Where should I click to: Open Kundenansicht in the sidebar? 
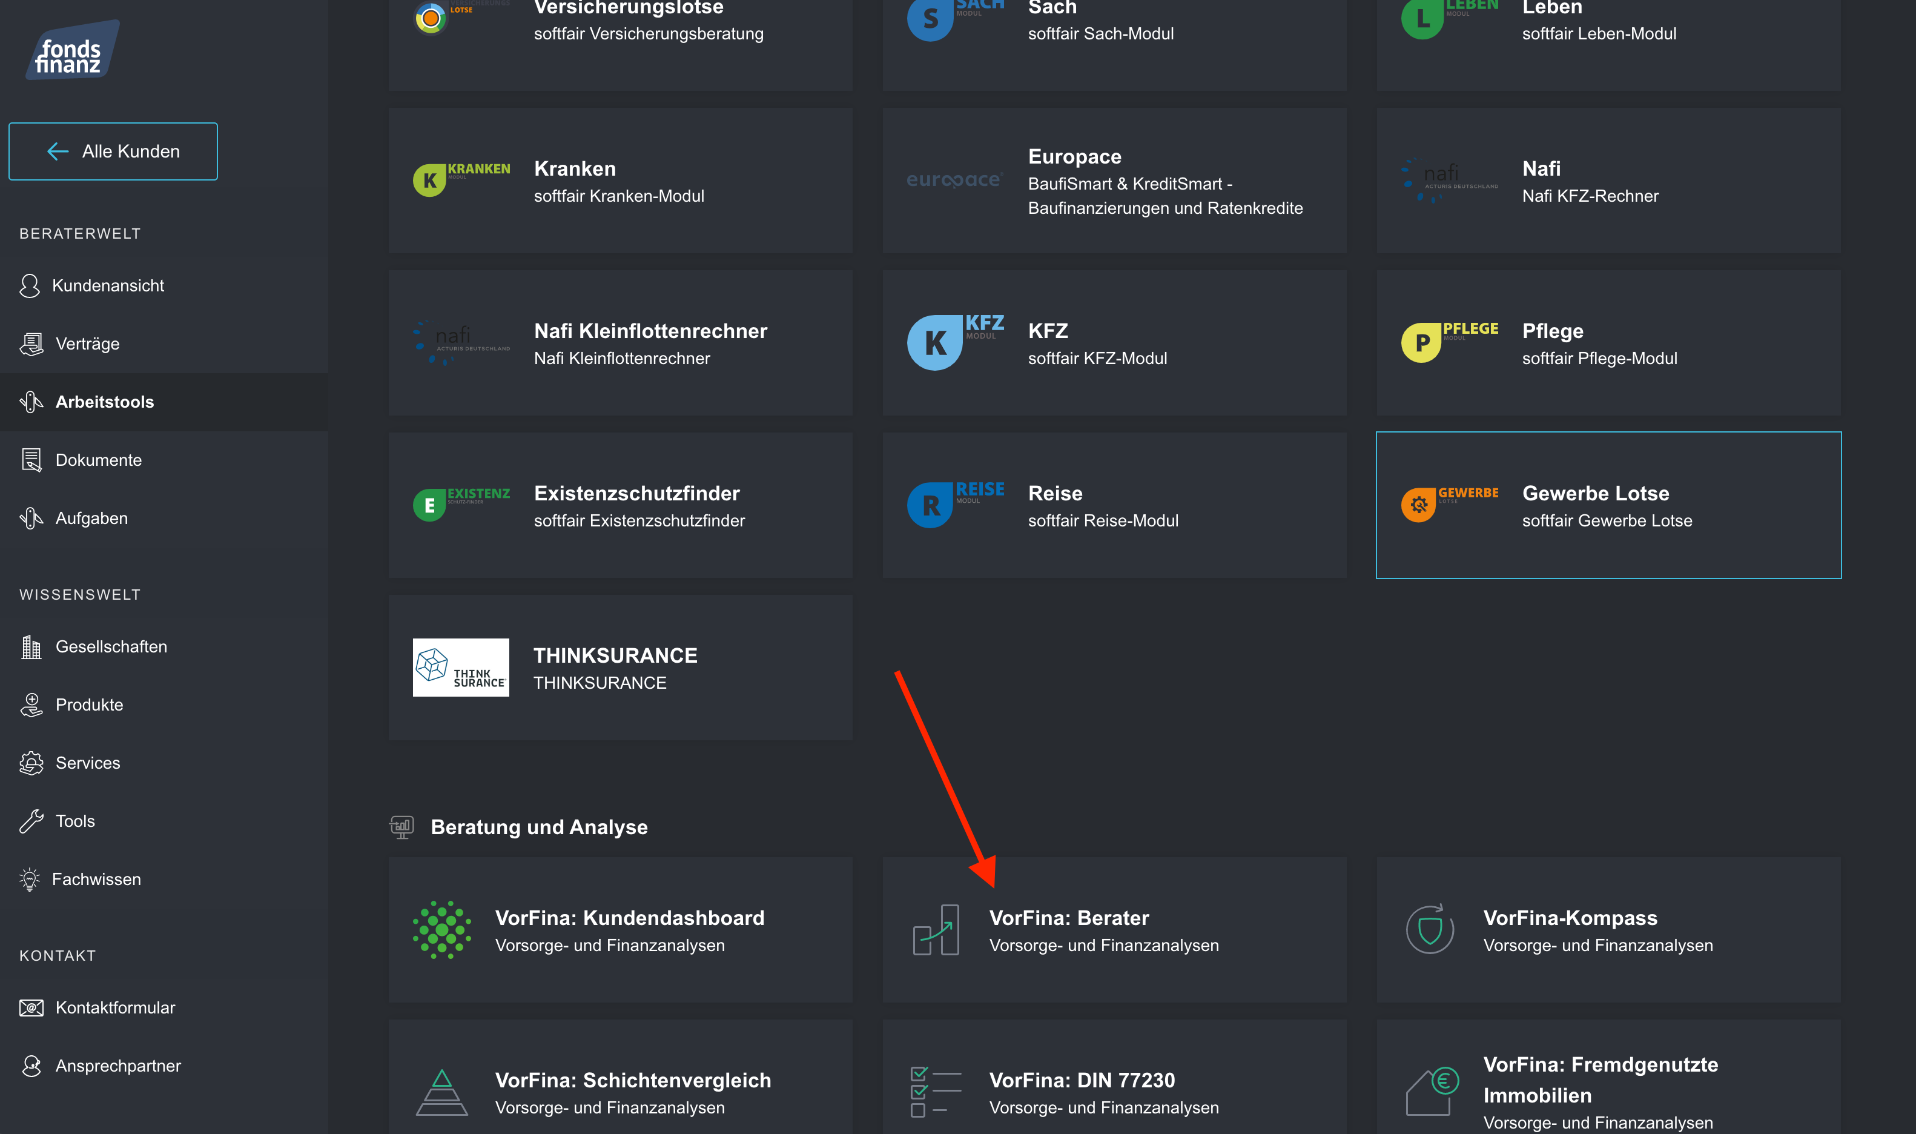pyautogui.click(x=108, y=286)
